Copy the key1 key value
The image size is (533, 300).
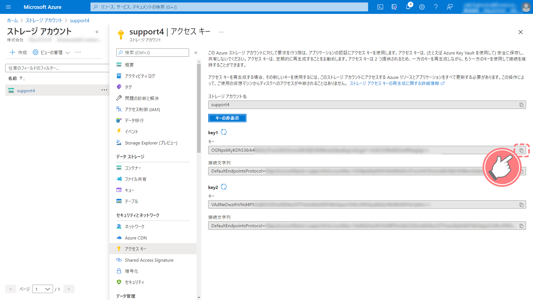pyautogui.click(x=521, y=150)
